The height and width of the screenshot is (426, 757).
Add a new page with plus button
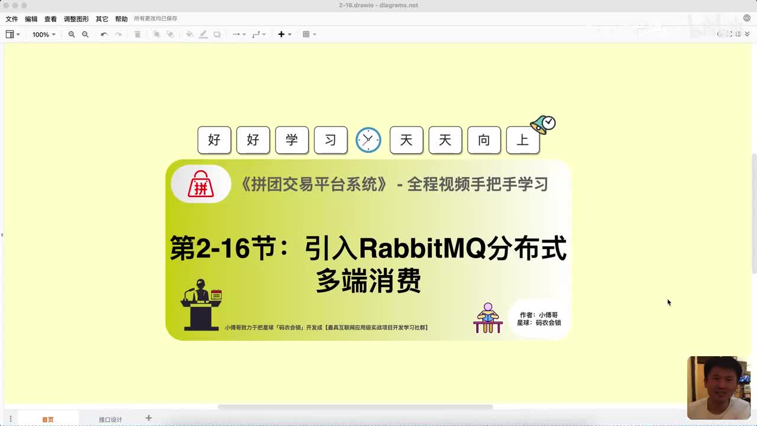(148, 418)
